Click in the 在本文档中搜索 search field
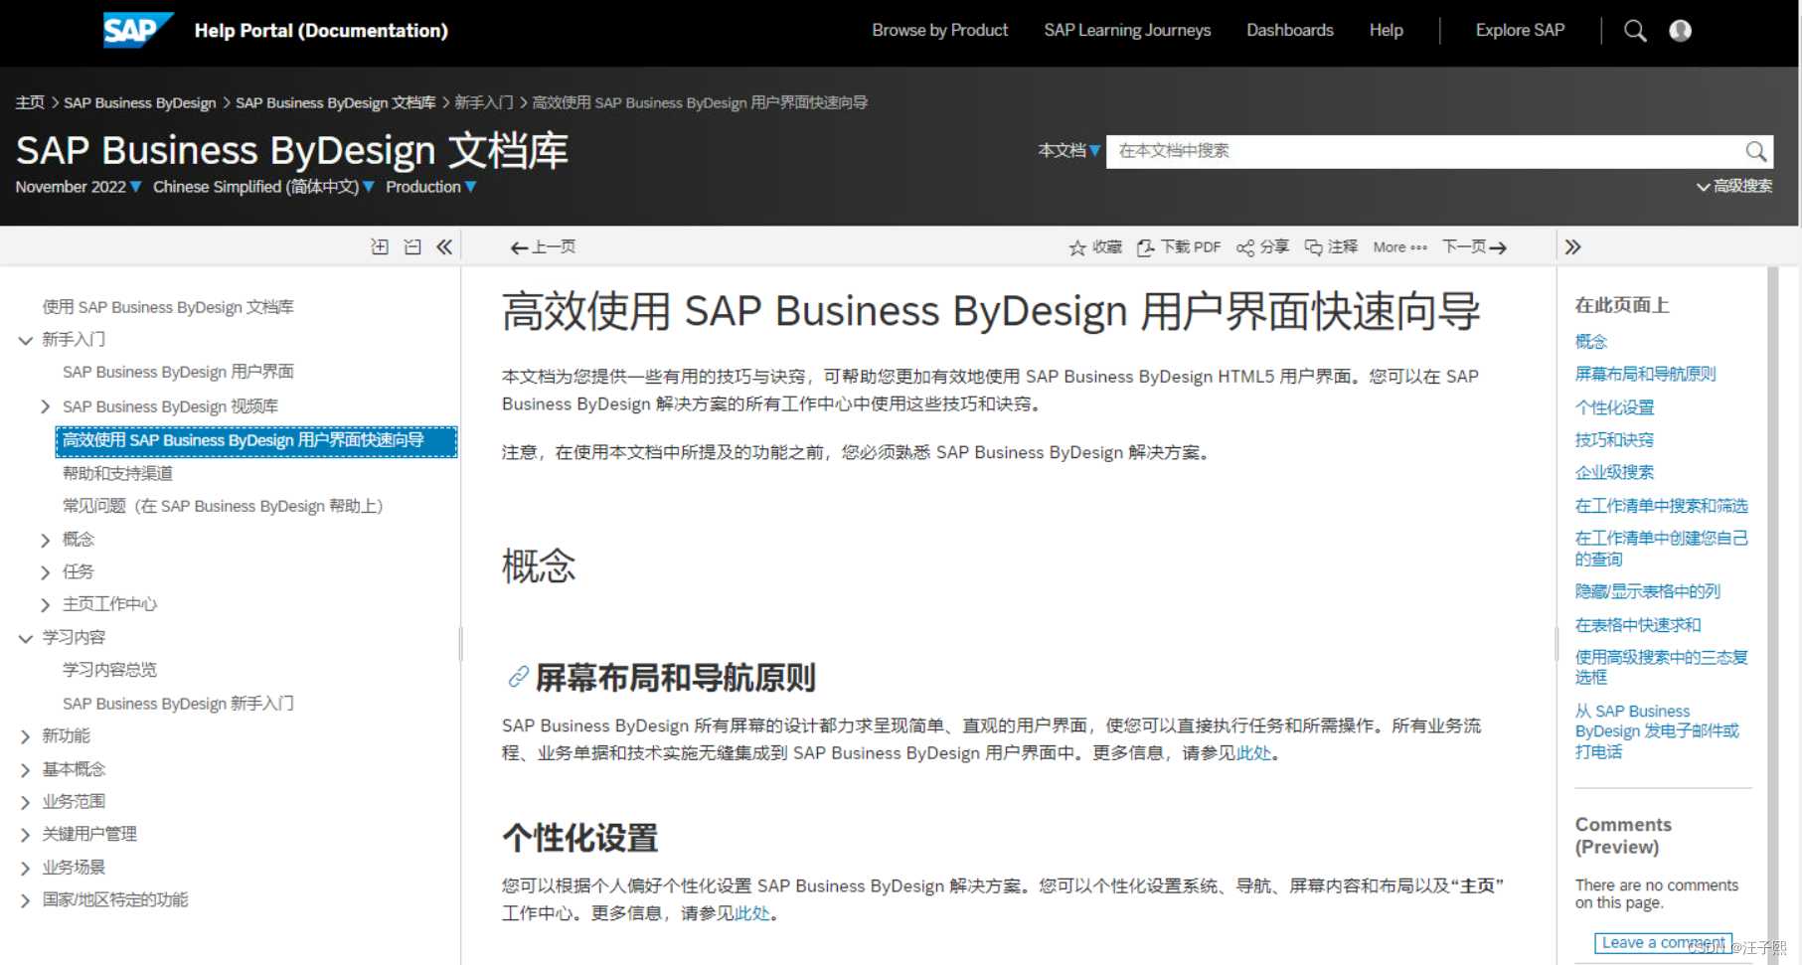Viewport: 1802px width, 965px height. point(1425,151)
